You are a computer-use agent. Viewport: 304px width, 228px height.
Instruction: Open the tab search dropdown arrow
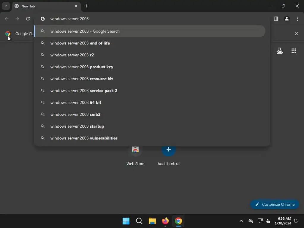(6, 6)
